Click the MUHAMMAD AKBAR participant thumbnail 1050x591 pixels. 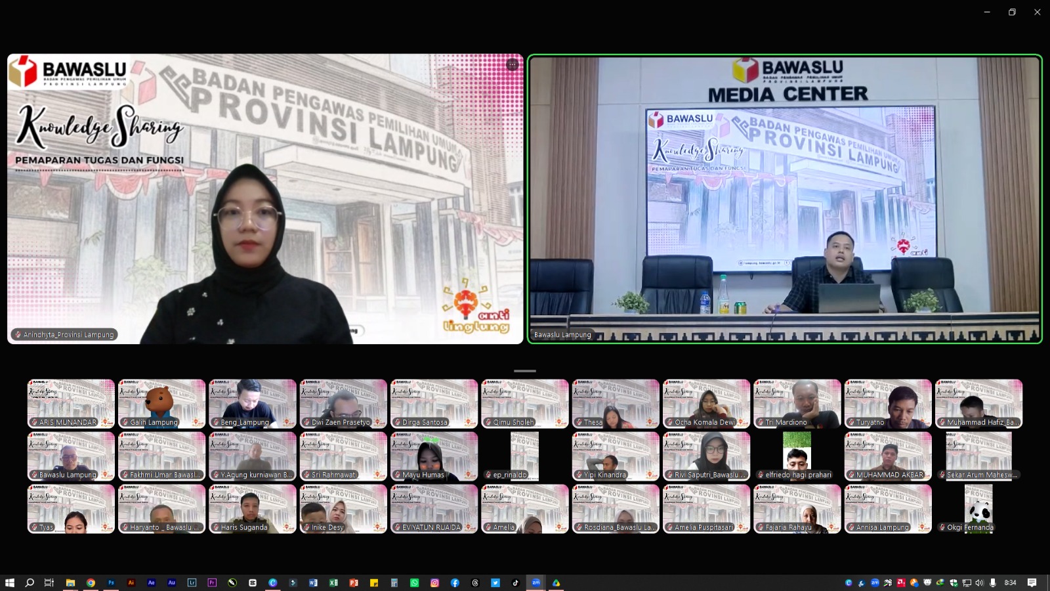[x=888, y=456]
